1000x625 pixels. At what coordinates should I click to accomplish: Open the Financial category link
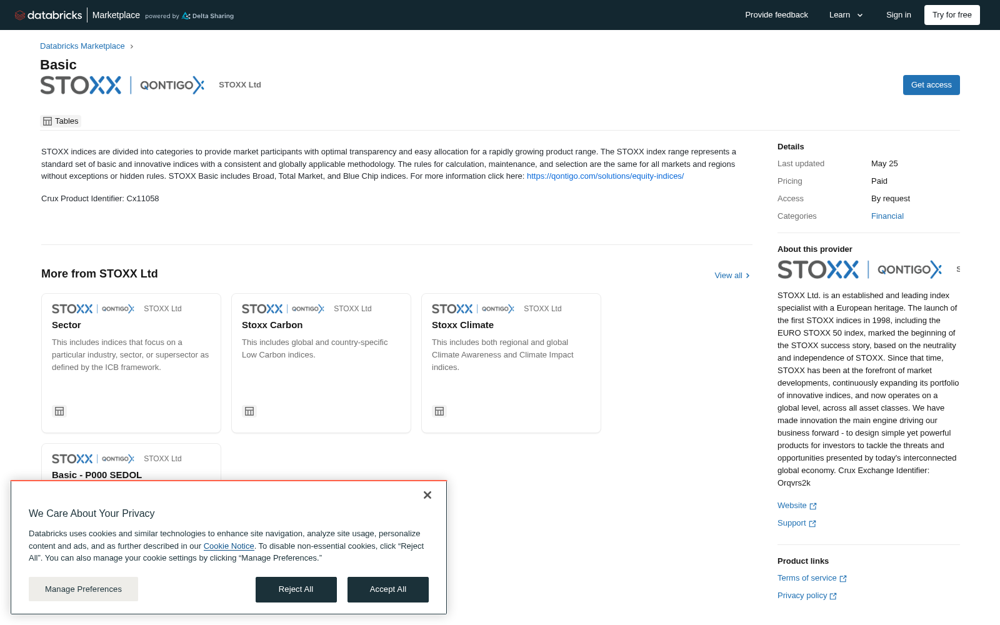(887, 216)
